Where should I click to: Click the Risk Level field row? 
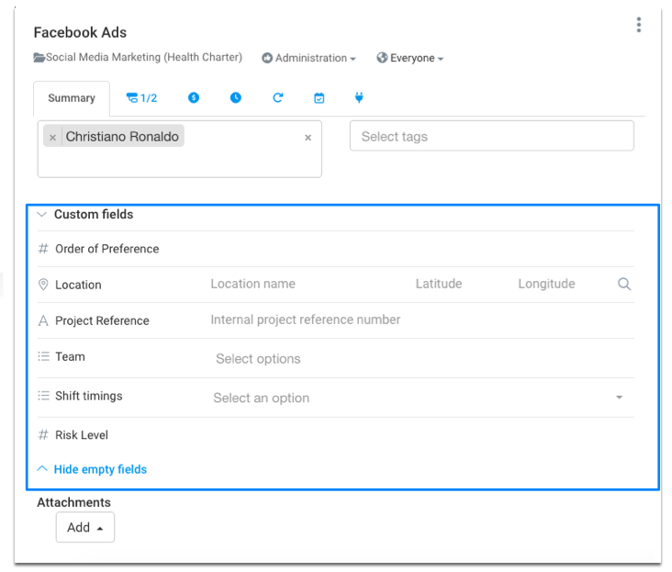point(336,435)
